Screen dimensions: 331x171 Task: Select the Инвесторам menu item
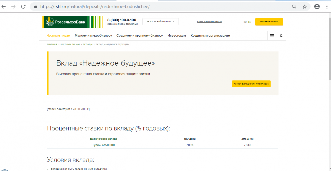[177, 36]
